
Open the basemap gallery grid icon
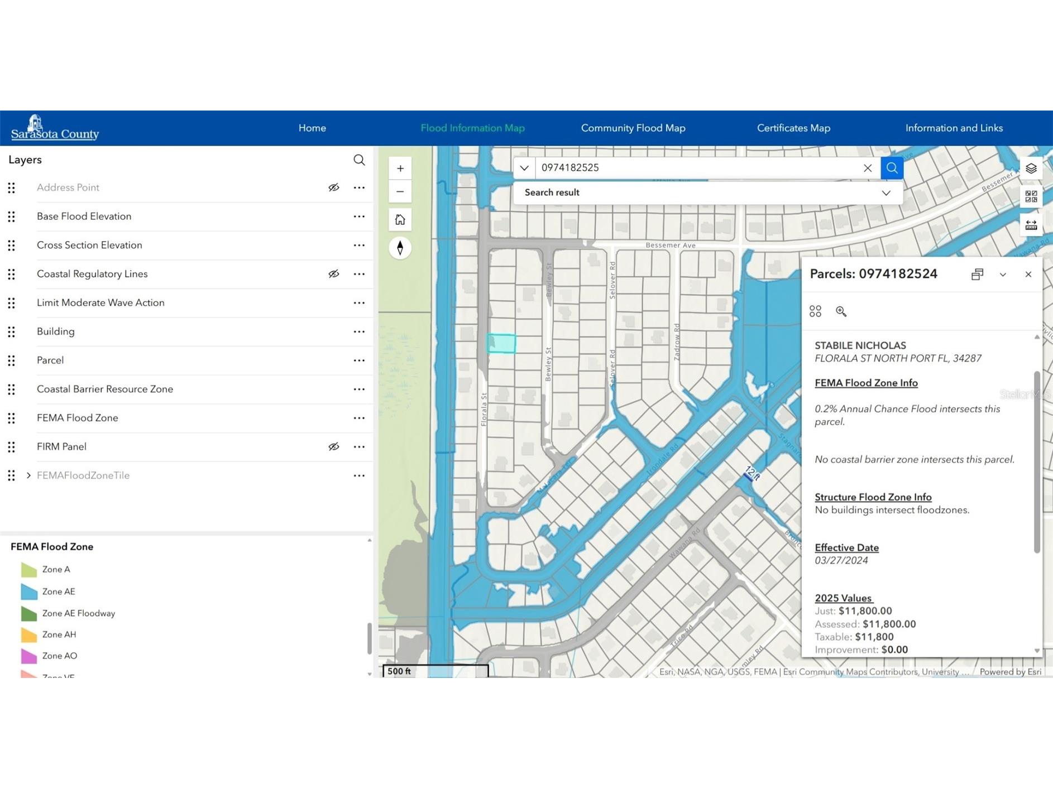coord(1031,196)
